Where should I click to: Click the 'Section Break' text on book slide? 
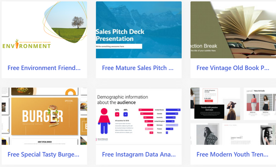tap(204, 46)
